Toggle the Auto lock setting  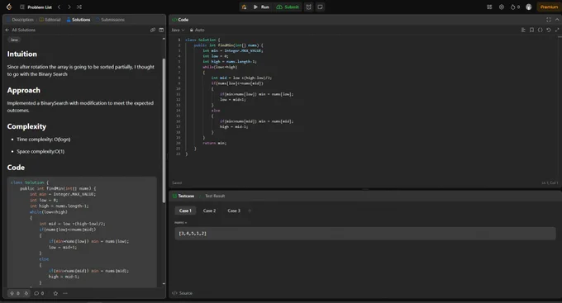[x=198, y=30]
